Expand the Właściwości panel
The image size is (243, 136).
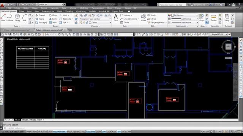182,26
